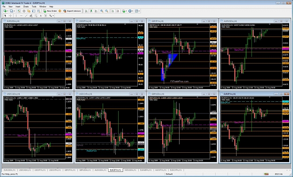
Task: Select the equidistant channel tool
Action: (31, 15)
